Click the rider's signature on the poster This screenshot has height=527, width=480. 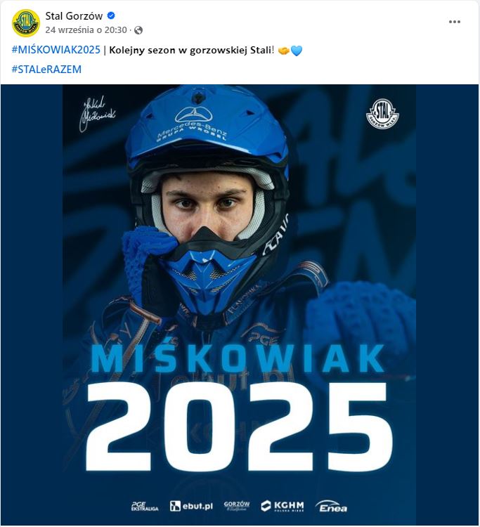click(98, 111)
